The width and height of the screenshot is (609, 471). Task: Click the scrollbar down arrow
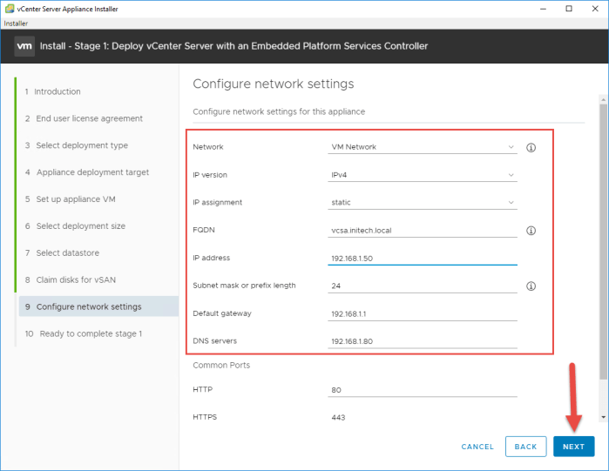603,417
